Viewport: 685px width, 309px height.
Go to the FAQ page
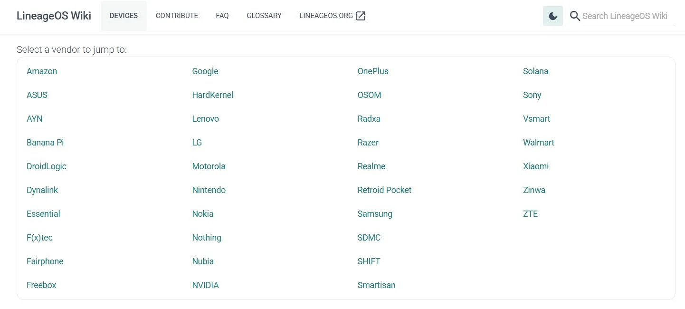pyautogui.click(x=222, y=16)
